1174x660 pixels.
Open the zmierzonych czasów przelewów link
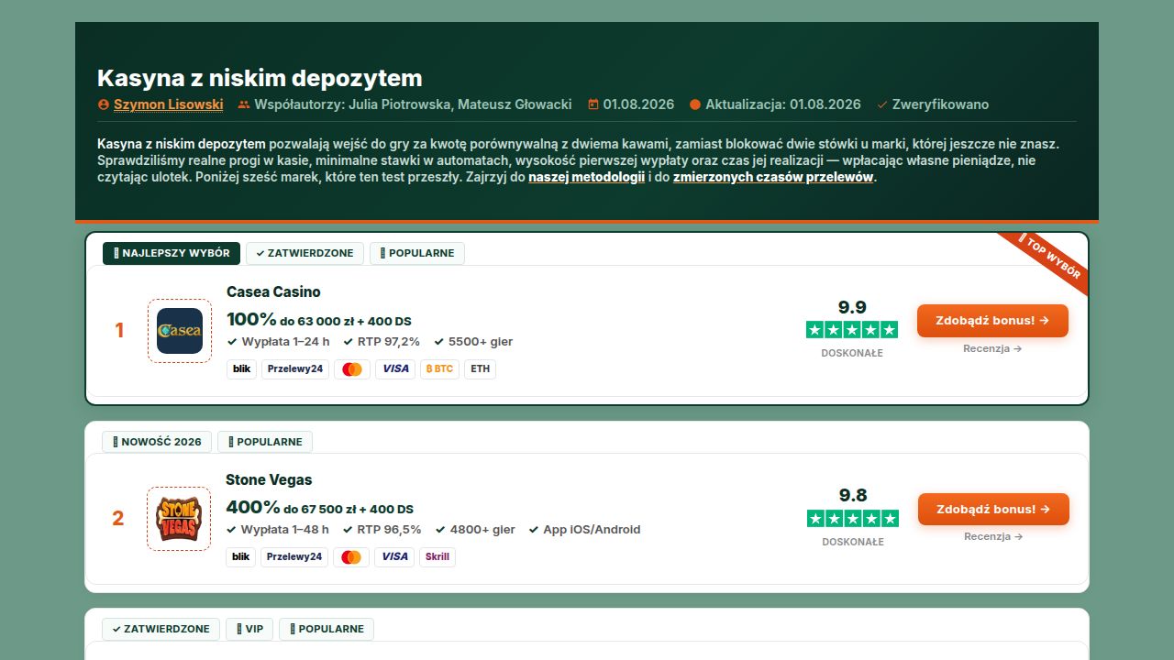(773, 177)
